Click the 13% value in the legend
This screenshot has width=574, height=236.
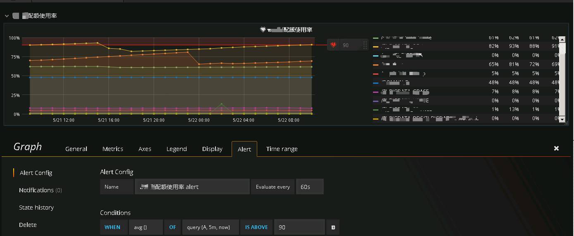point(514,110)
